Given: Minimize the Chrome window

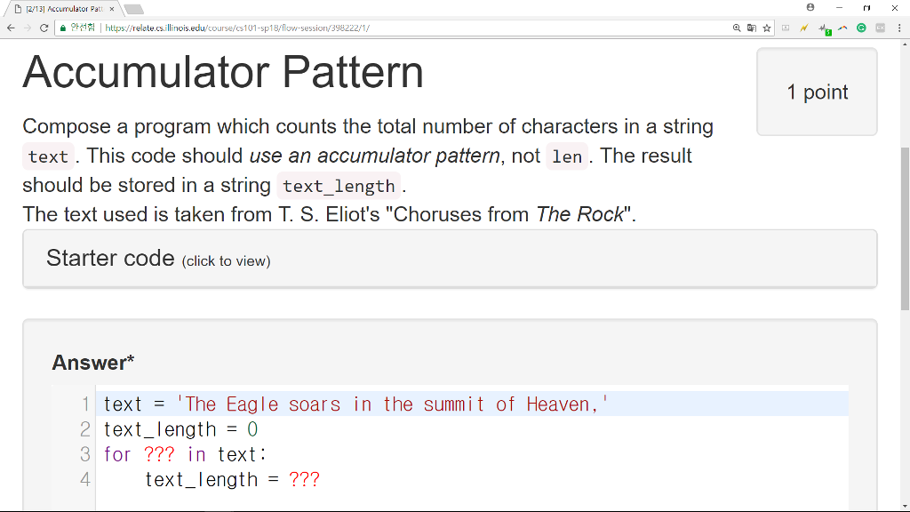Looking at the screenshot, I should click(839, 7).
